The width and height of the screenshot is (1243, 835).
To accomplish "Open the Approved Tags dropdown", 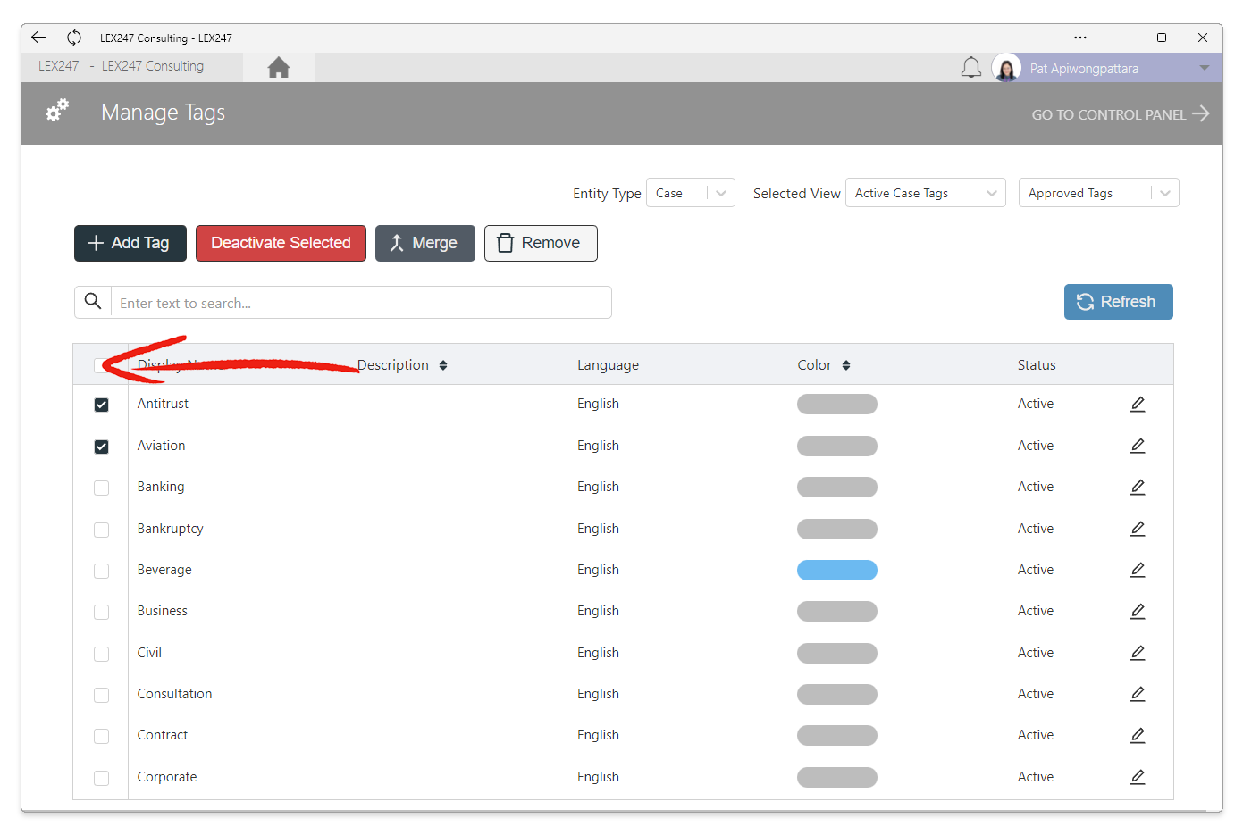I will tap(1099, 193).
